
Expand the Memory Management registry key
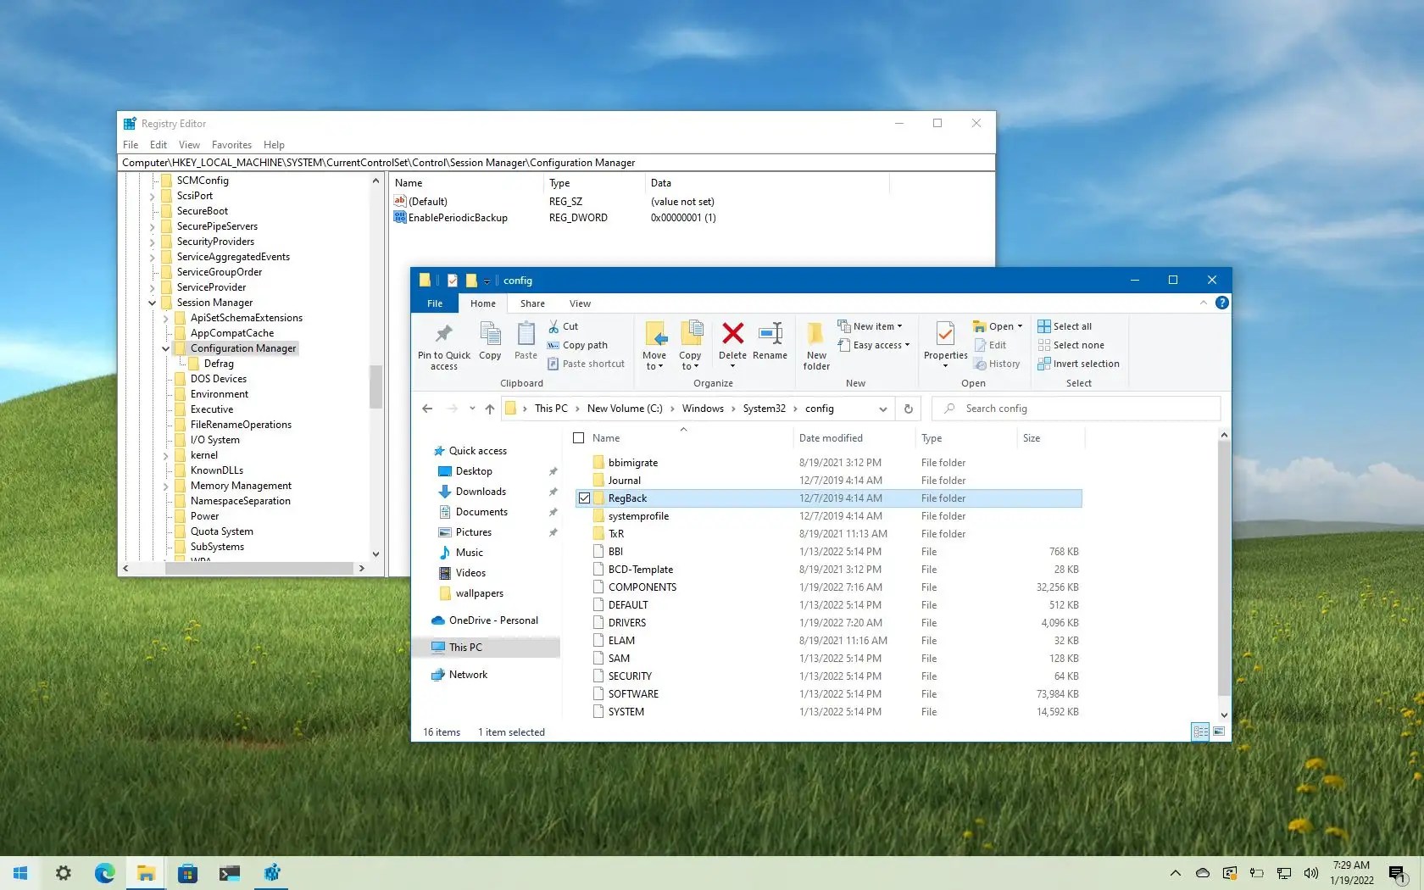click(x=166, y=486)
